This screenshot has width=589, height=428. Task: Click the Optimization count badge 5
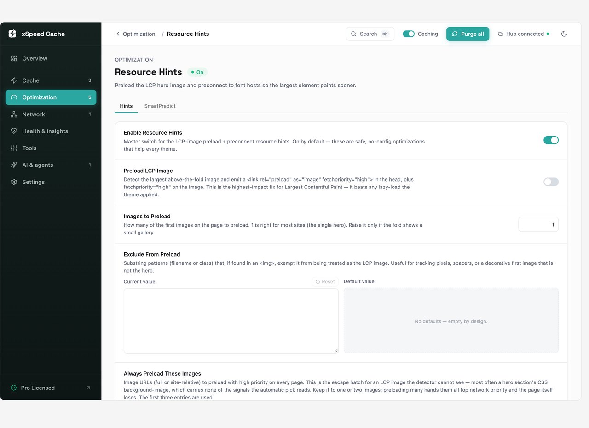click(90, 97)
